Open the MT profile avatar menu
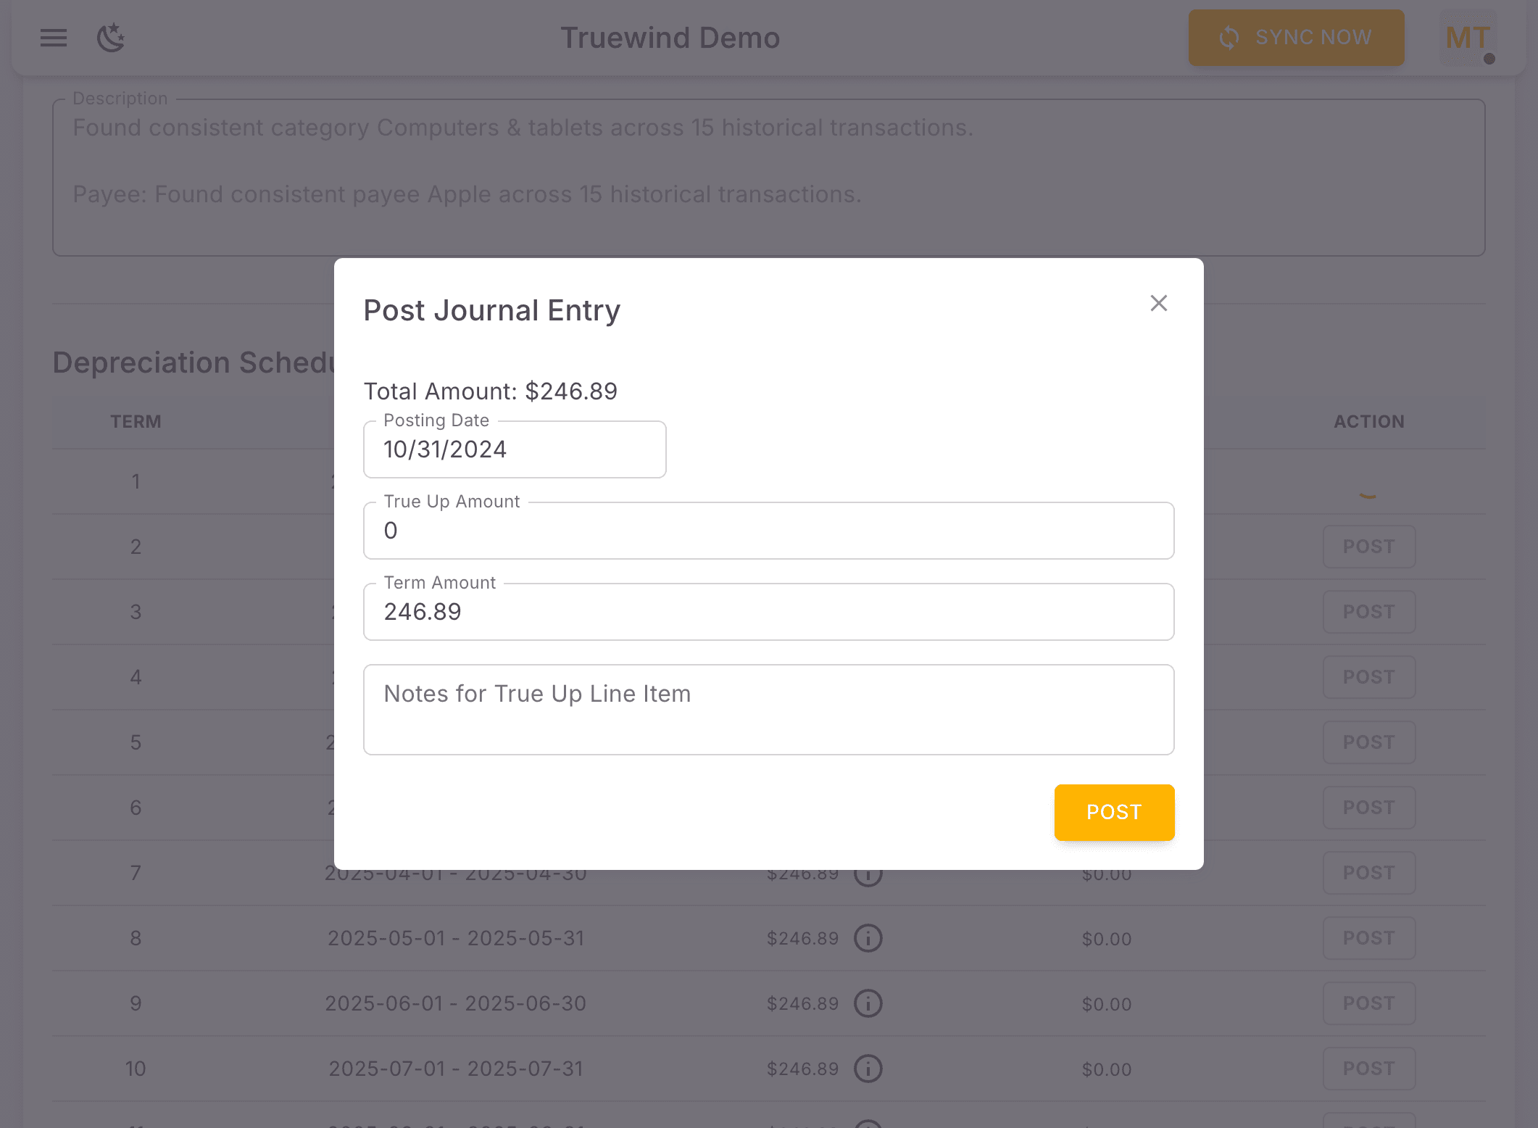 [x=1467, y=38]
